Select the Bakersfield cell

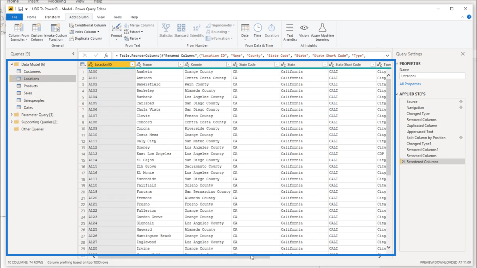[160, 84]
